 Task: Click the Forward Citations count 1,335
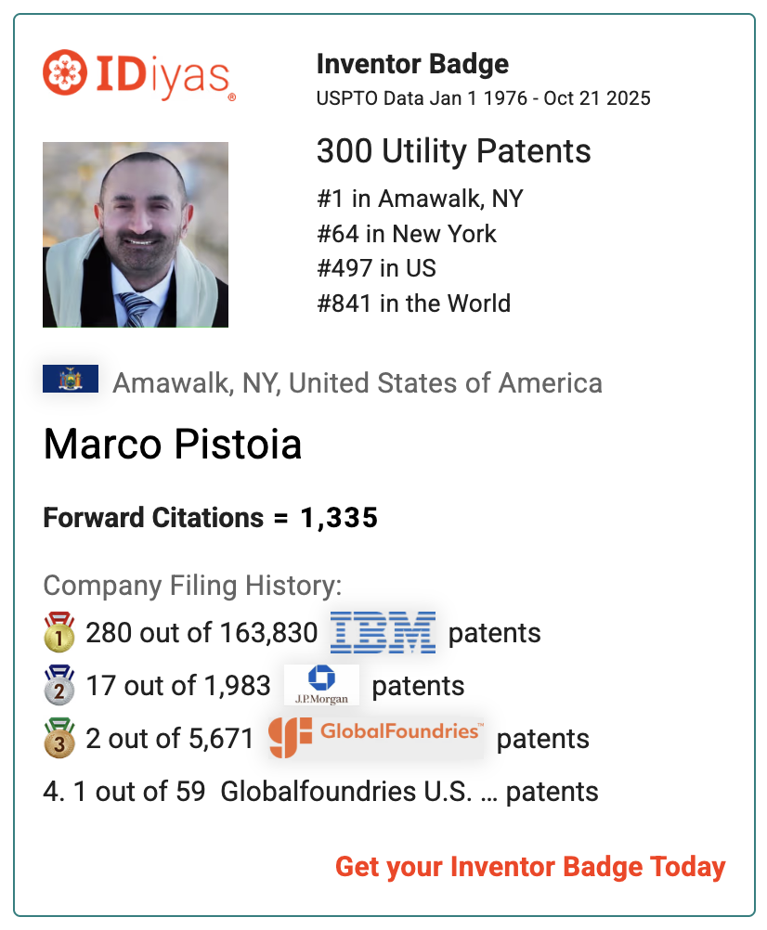tap(338, 518)
